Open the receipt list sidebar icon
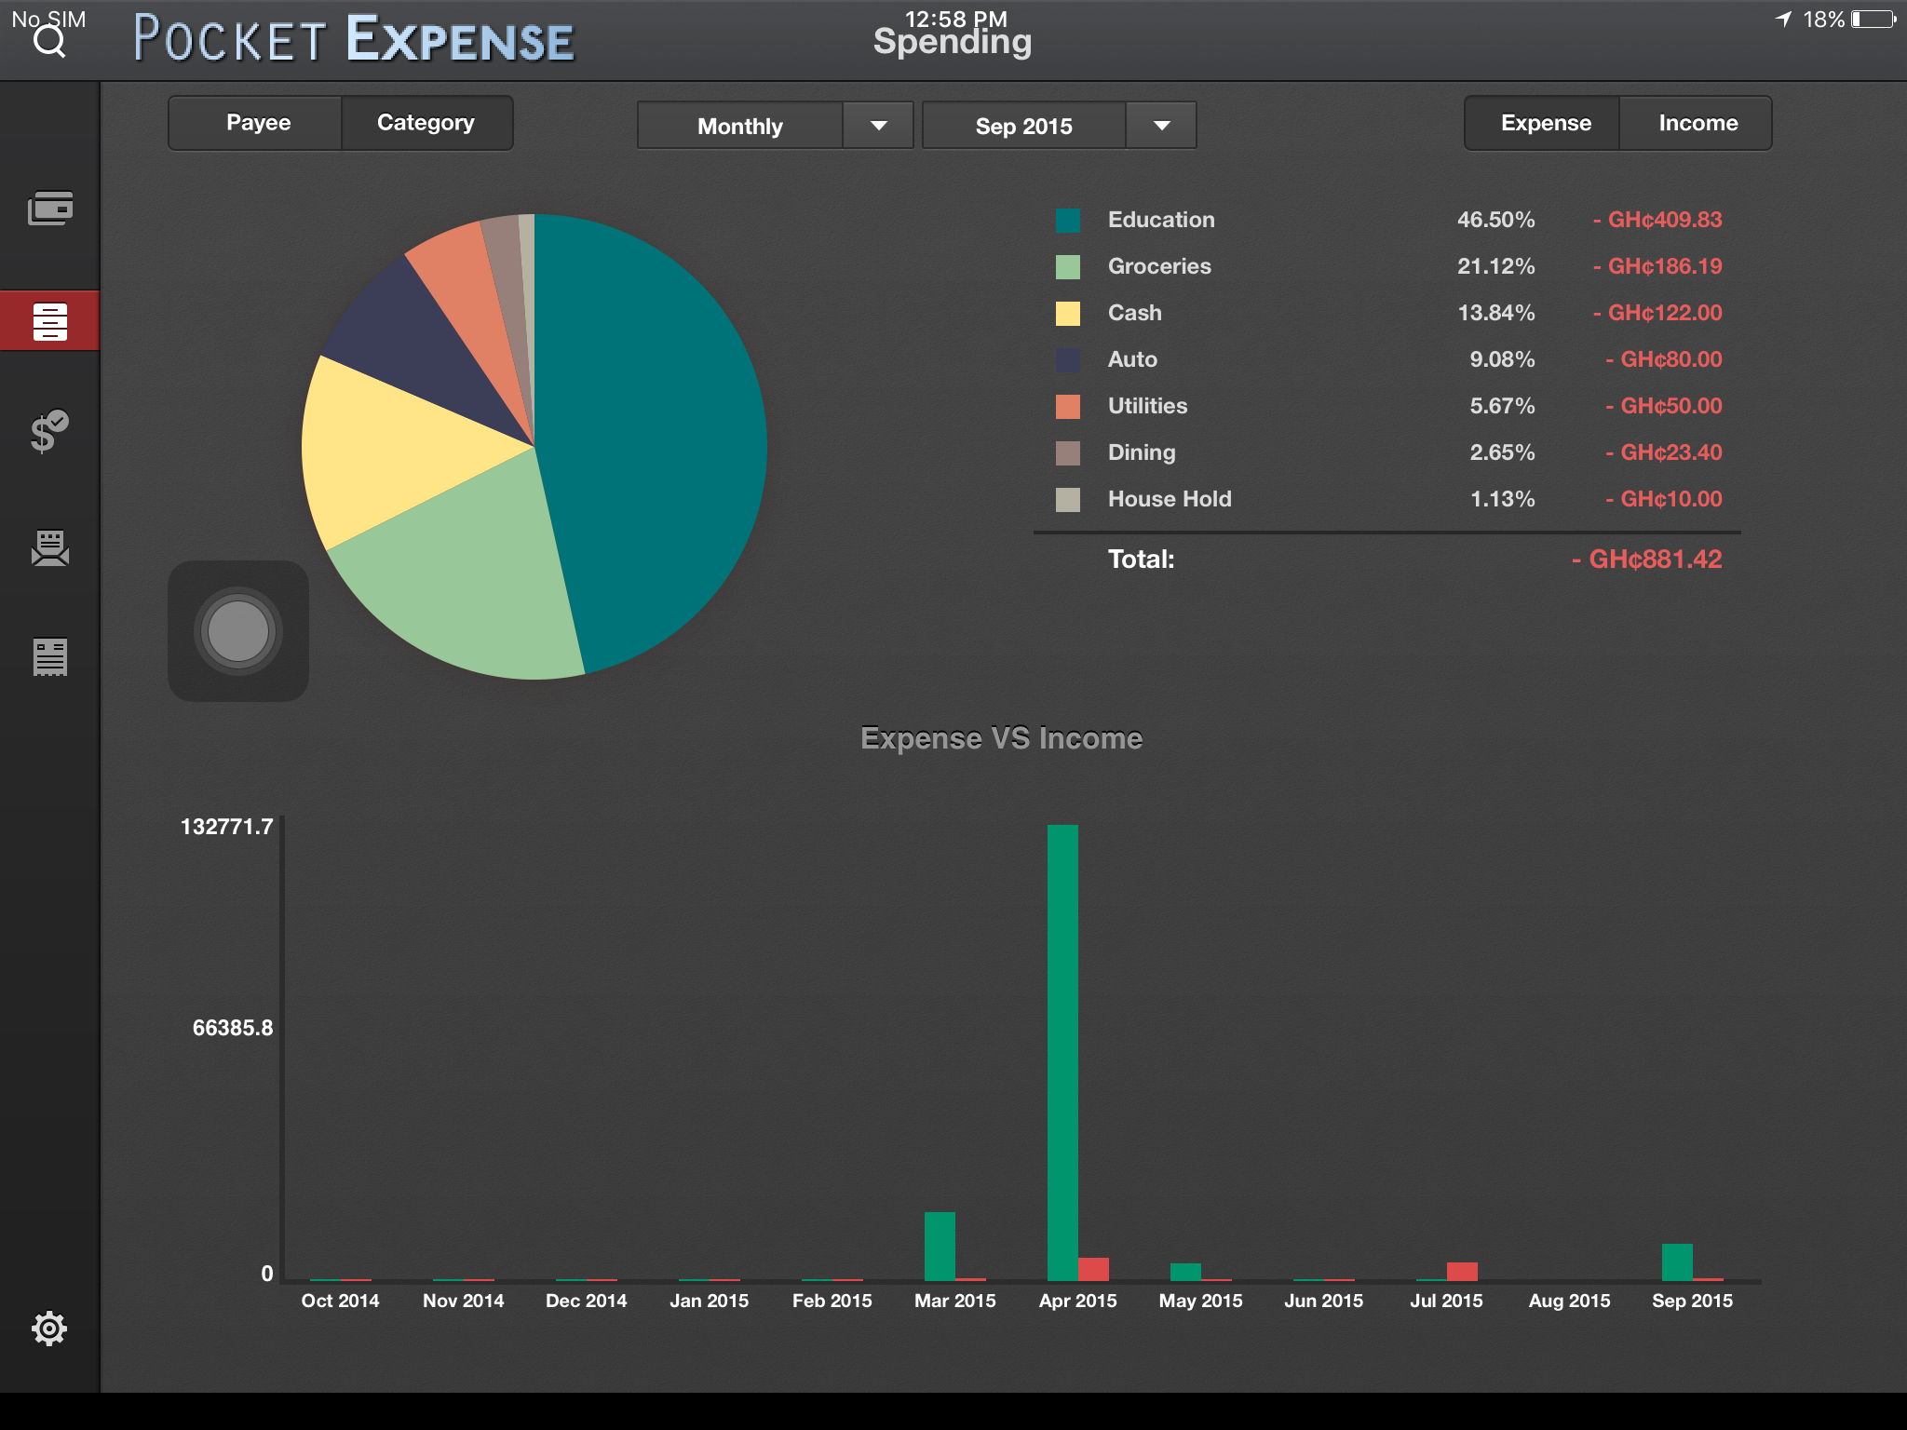Image resolution: width=1907 pixels, height=1430 pixels. point(50,657)
